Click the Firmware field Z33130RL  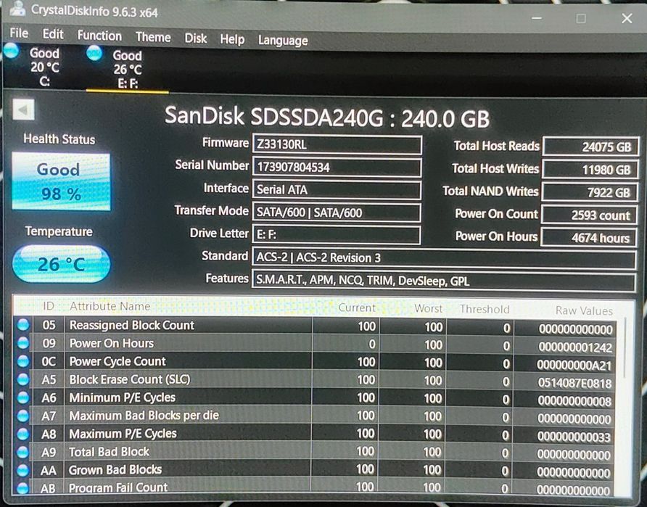pos(337,144)
